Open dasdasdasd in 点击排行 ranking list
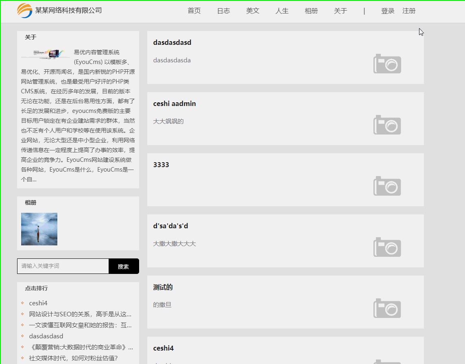This screenshot has height=364, width=465. tap(46, 336)
